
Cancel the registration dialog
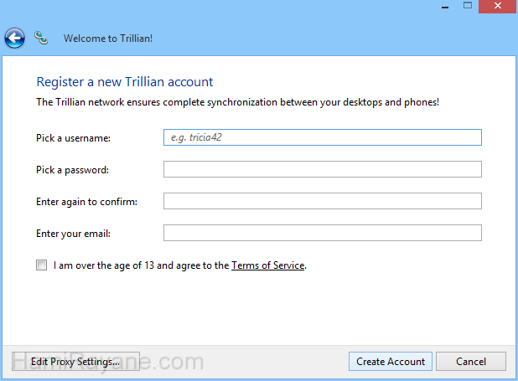471,362
